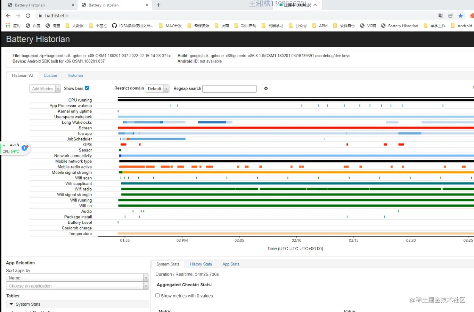The image size is (474, 312).
Task: Click the App Processor wakeup row label
Action: [x=71, y=106]
